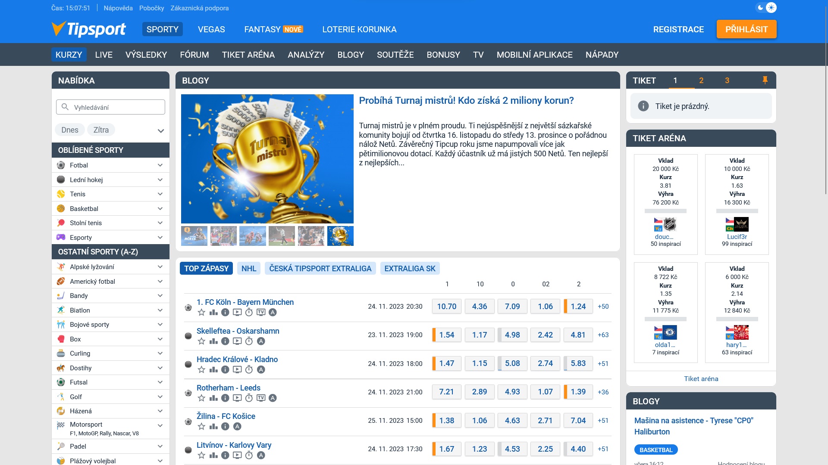Open +50 more bets for 1. FC Köln match
The width and height of the screenshot is (828, 465).
603,307
